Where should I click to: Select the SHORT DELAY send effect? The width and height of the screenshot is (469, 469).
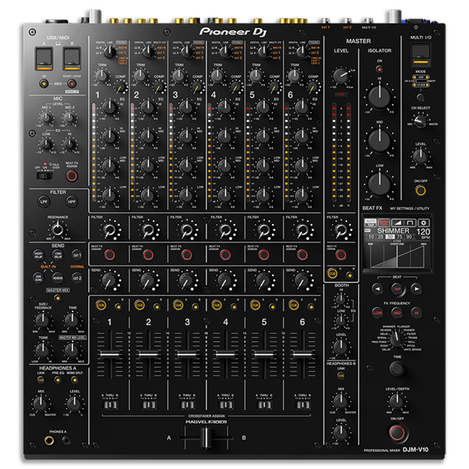[x=38, y=255]
